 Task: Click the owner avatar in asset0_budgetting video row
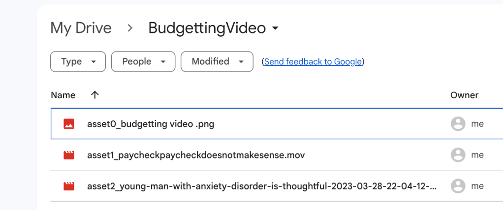click(458, 124)
